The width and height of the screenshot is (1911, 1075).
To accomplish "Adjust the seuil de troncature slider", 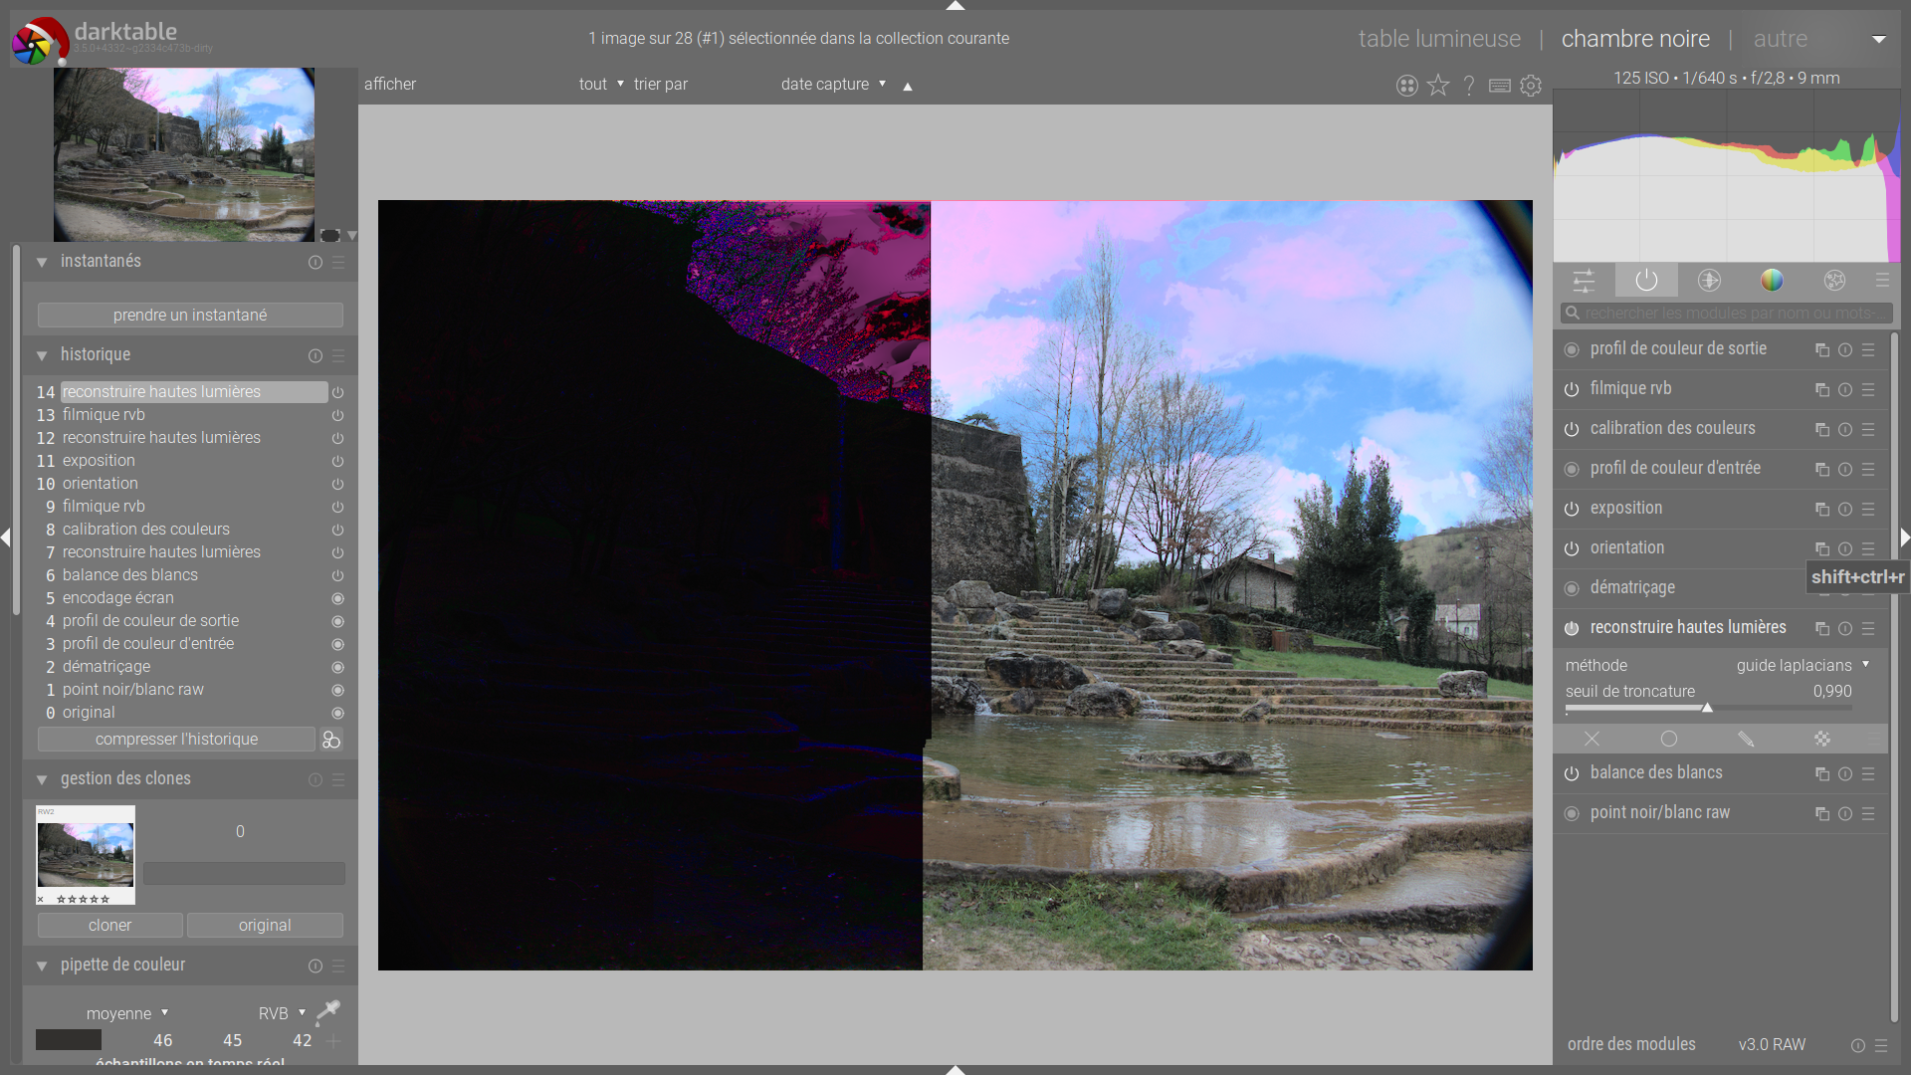I will (1707, 708).
